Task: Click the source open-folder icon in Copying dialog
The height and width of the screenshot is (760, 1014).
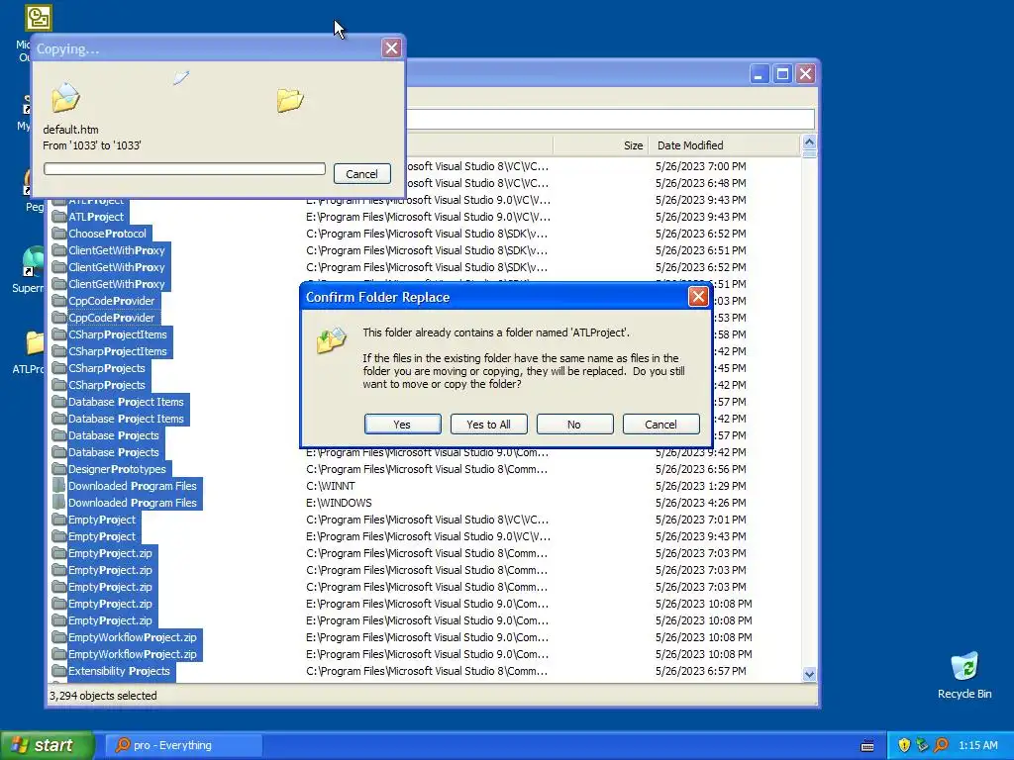Action: click(65, 98)
